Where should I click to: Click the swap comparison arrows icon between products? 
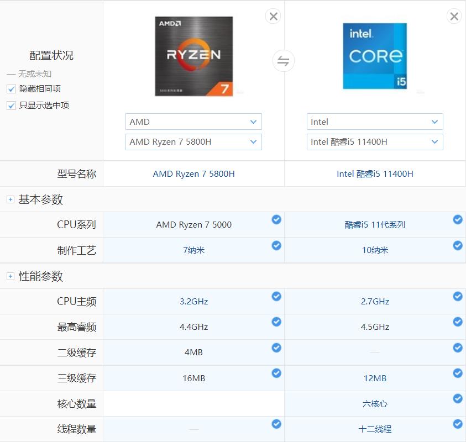click(284, 61)
